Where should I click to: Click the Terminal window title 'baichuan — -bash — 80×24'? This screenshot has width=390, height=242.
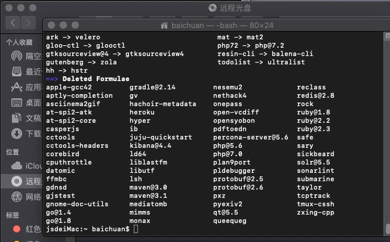[x=222, y=25]
